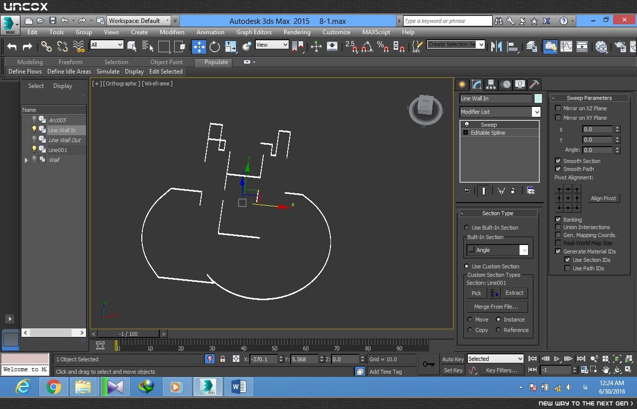
Task: Open the View coordinate system dropdown
Action: coord(272,45)
